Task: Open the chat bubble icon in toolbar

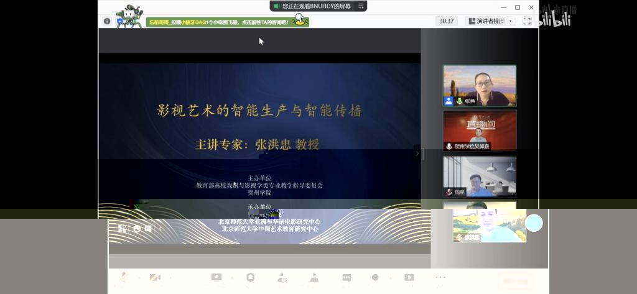Action: (346, 278)
